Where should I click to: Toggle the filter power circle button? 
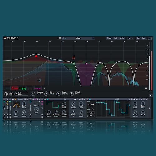tap(6, 94)
